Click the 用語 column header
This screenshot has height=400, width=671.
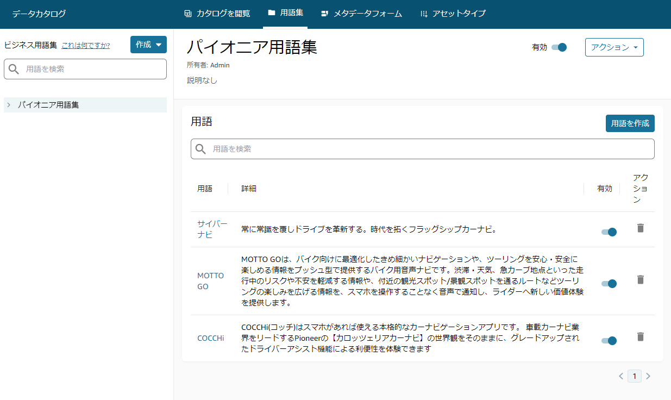(x=205, y=189)
